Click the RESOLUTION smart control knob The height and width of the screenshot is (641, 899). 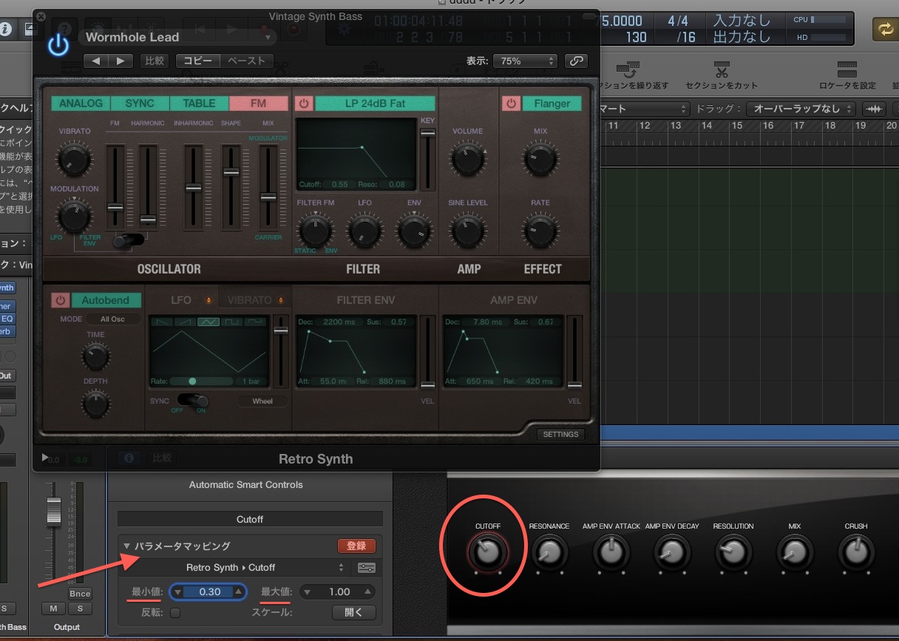(733, 552)
